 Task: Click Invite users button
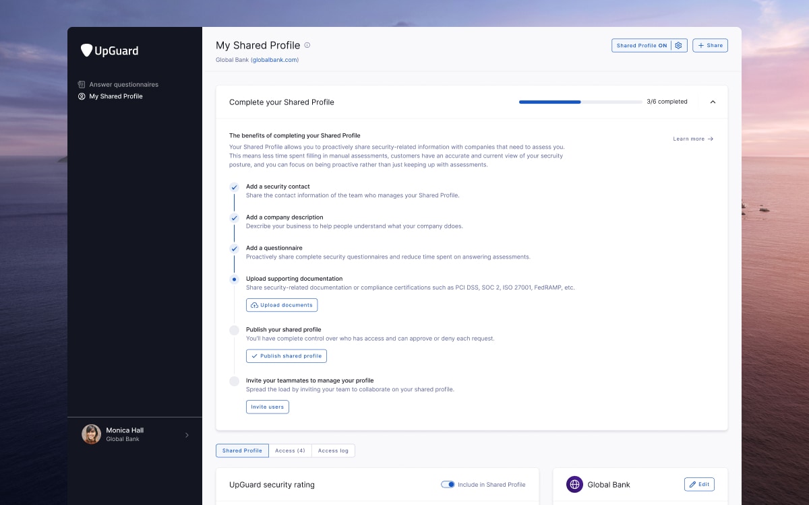[268, 407]
